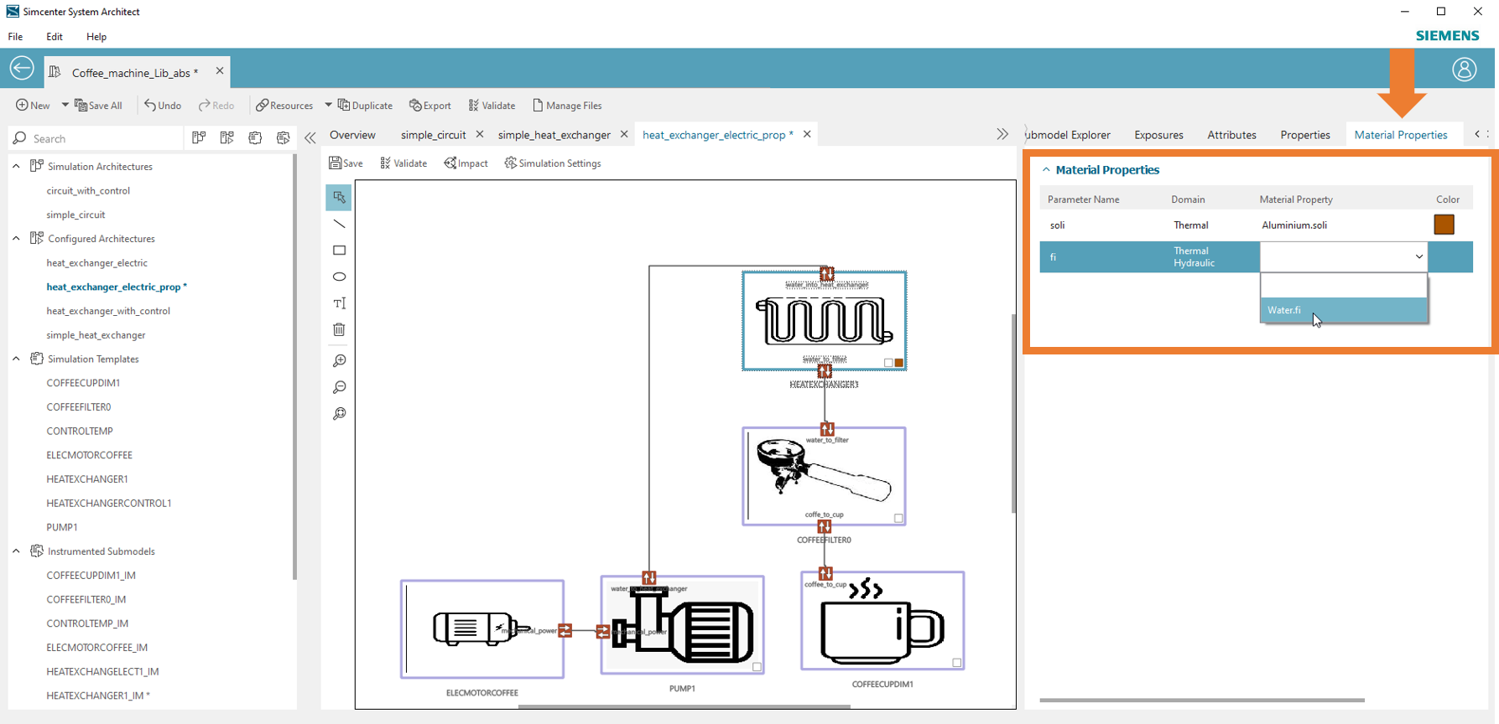Switch to the Exposures tab
Screen dimensions: 1499x724
tap(1158, 135)
